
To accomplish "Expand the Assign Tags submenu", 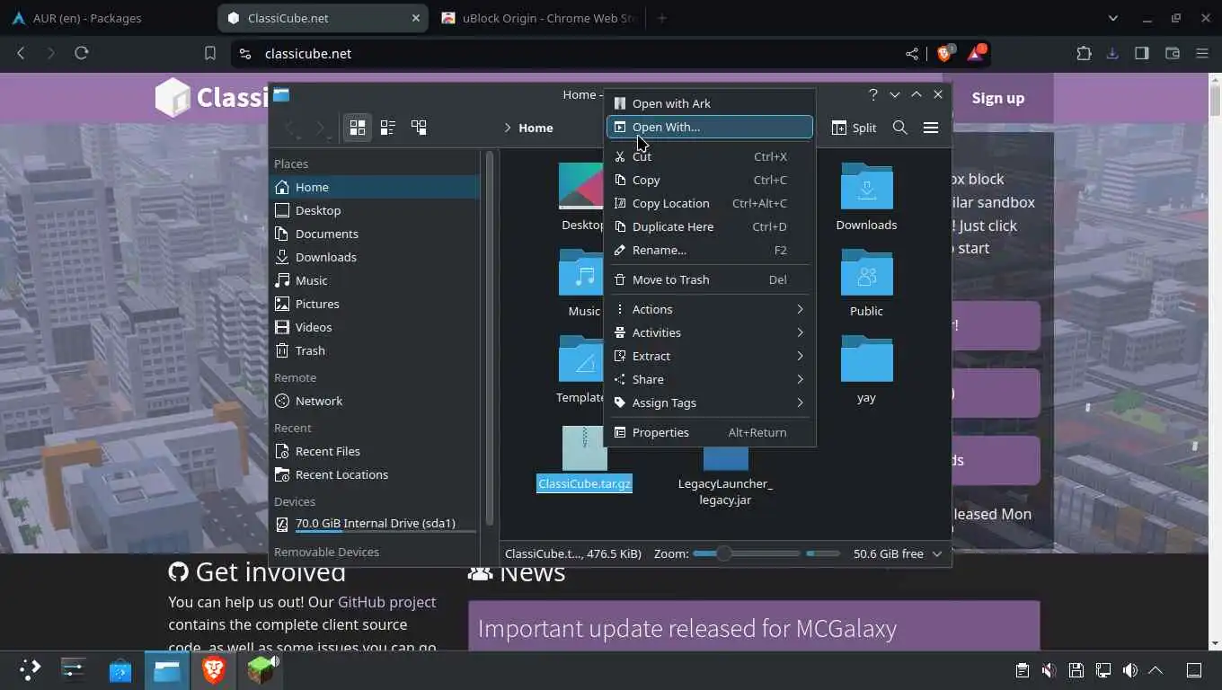I will (710, 402).
